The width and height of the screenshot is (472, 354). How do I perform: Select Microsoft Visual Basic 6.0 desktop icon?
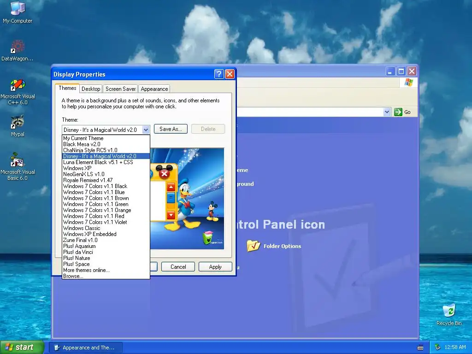(x=18, y=166)
